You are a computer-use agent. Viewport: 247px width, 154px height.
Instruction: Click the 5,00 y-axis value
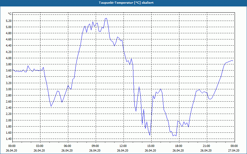[9, 27]
